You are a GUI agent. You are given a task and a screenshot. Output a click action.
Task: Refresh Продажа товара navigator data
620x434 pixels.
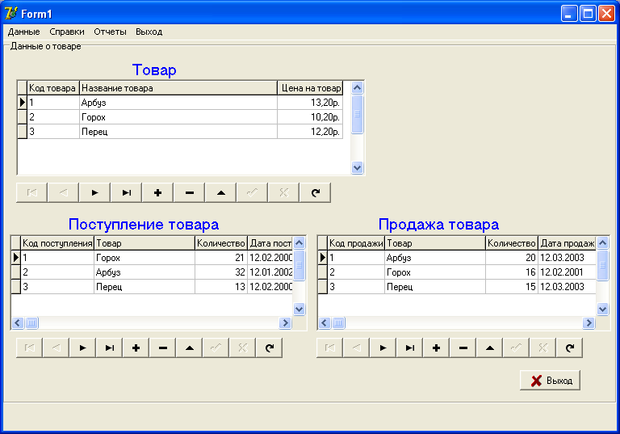pyautogui.click(x=570, y=348)
